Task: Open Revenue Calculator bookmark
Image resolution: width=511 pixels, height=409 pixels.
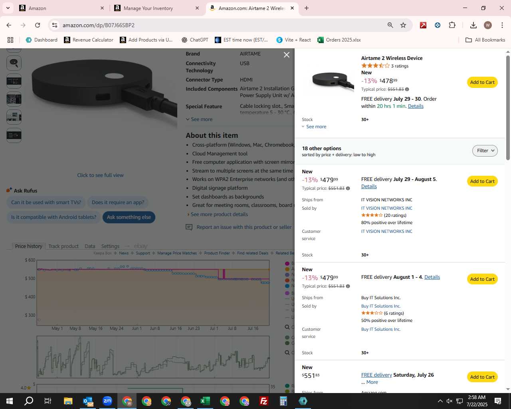Action: 89,40
